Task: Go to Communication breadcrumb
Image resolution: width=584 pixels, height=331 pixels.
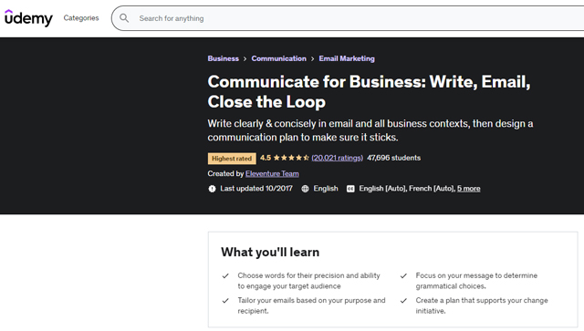Action: click(278, 58)
